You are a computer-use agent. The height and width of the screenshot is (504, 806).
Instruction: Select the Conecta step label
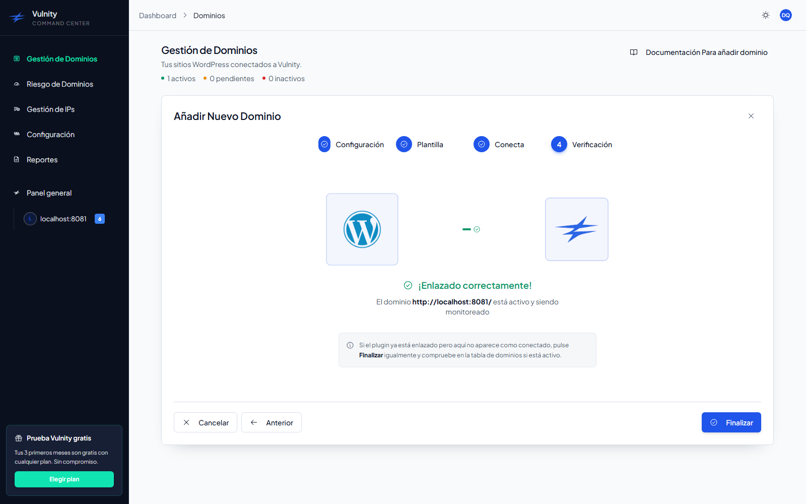point(509,145)
